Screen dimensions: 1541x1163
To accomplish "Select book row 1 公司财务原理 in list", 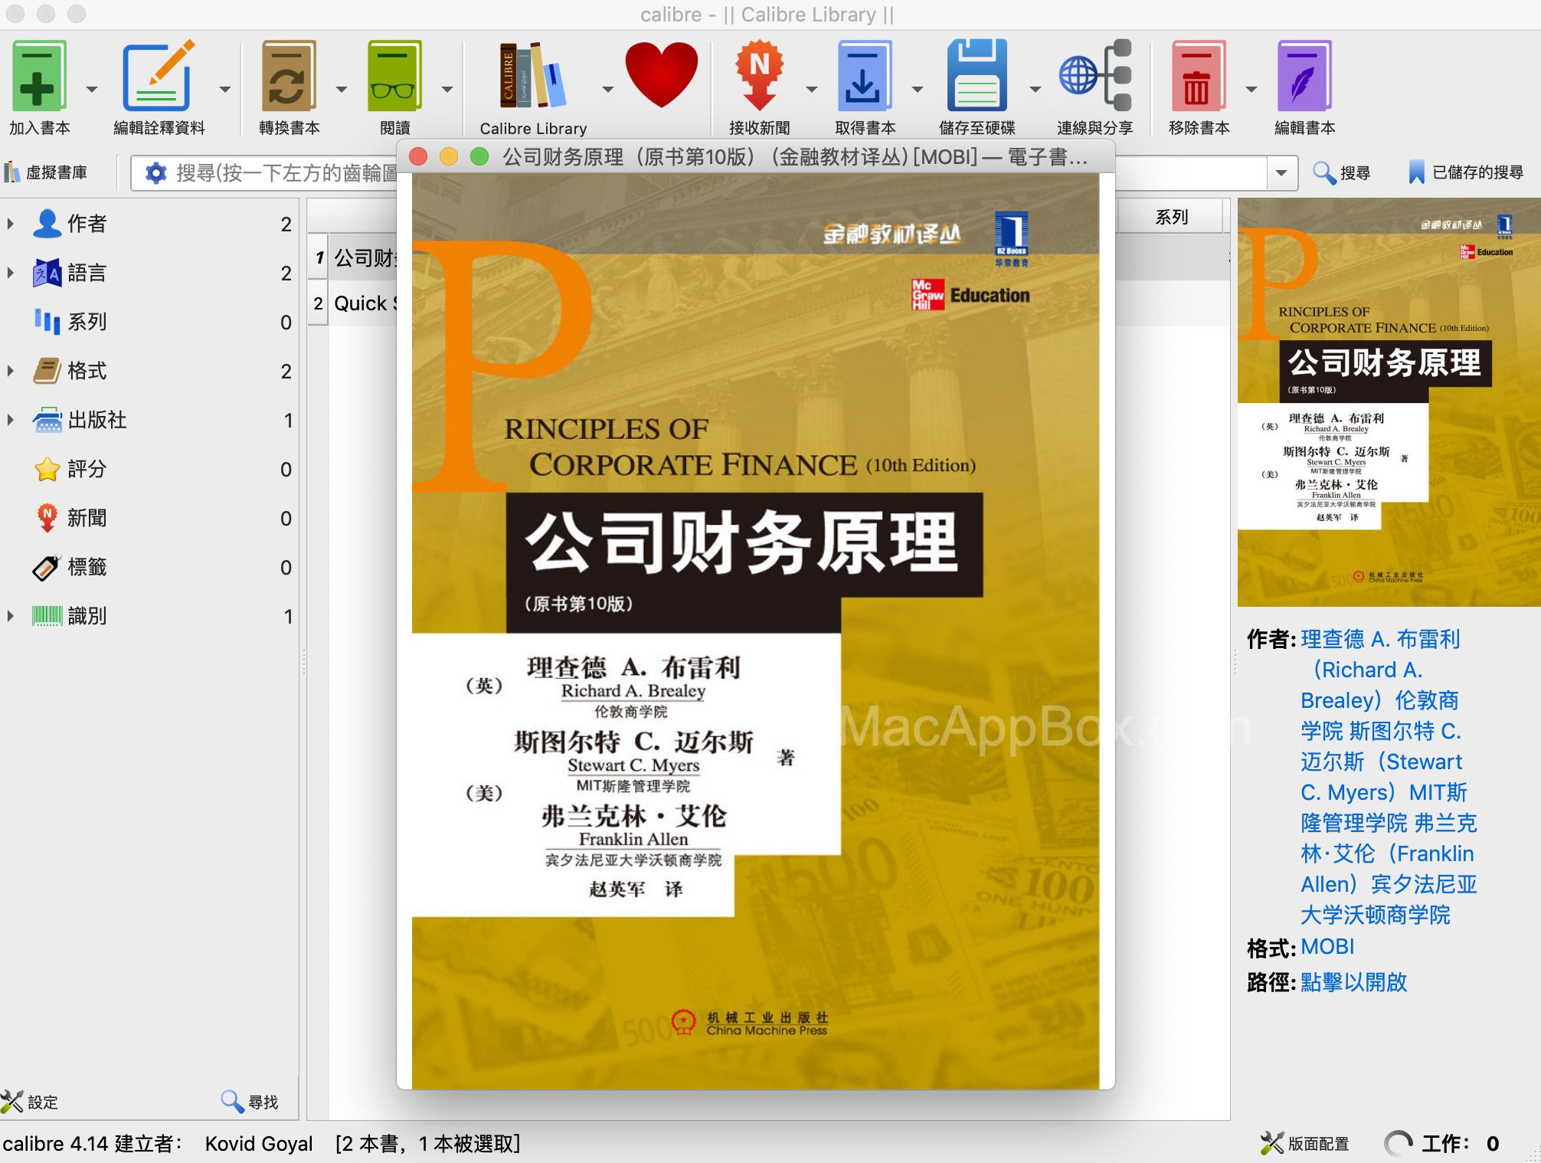I will tap(353, 257).
